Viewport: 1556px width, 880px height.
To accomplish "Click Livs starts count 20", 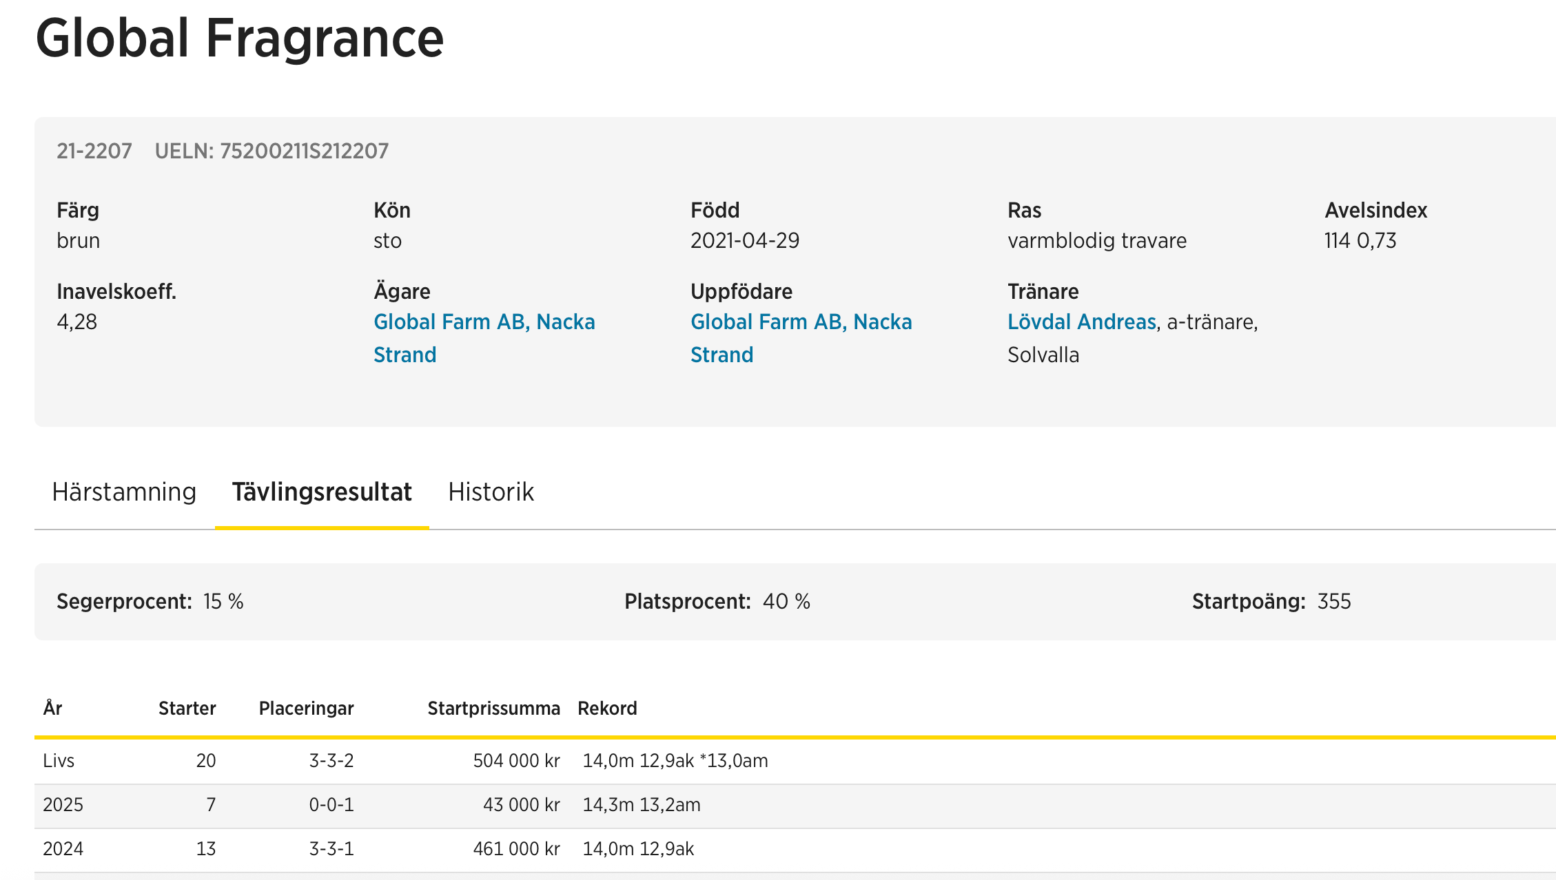I will [x=206, y=761].
